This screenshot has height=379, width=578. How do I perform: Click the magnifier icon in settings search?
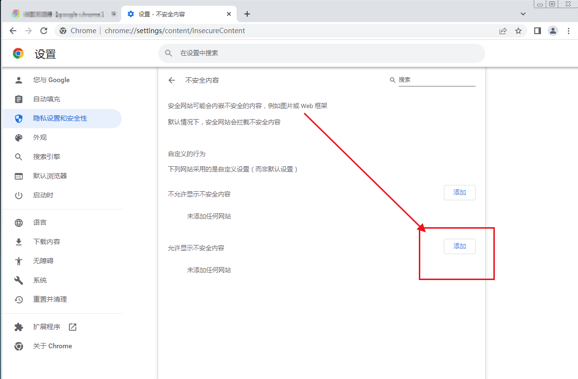[x=169, y=53]
